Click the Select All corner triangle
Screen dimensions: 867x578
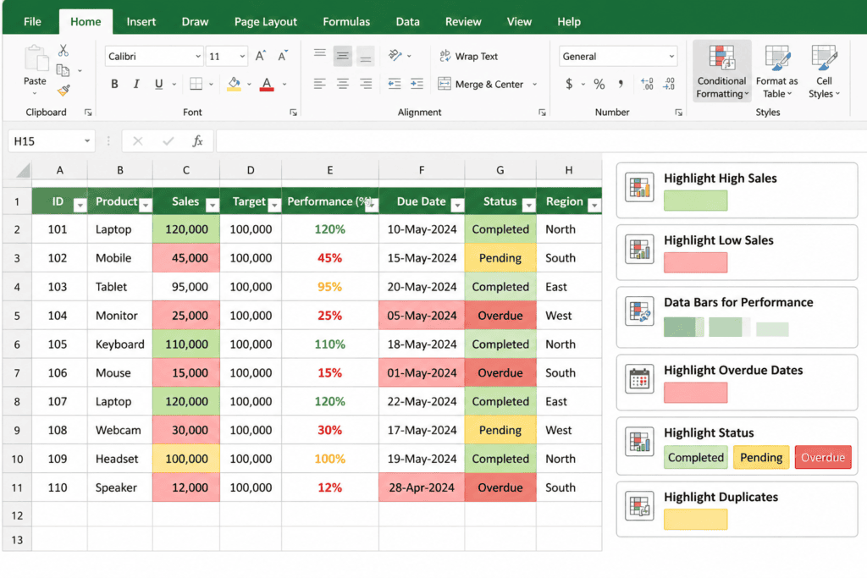coord(22,170)
